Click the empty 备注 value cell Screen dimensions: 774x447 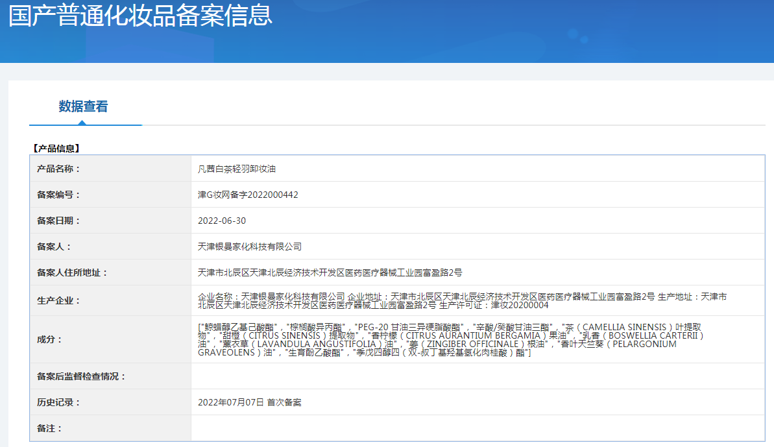point(478,428)
